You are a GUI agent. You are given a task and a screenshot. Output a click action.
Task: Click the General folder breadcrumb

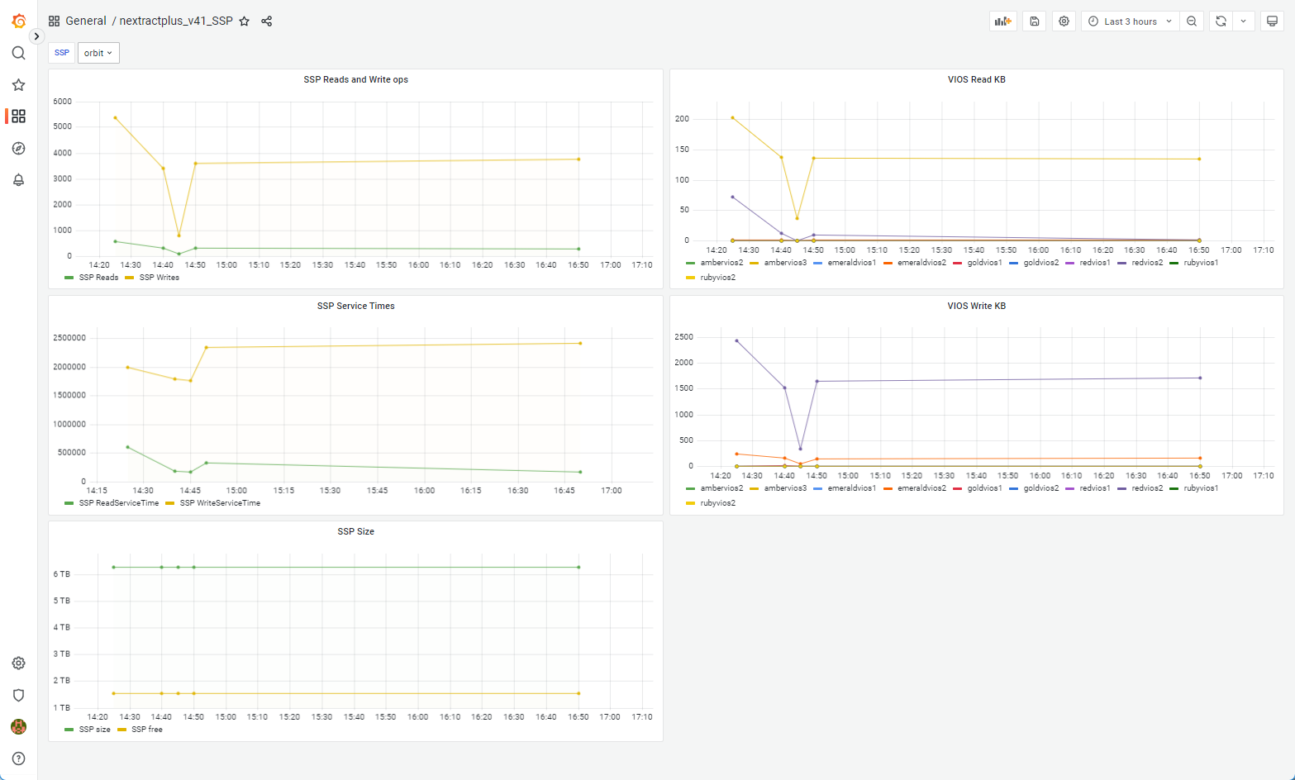pyautogui.click(x=86, y=21)
